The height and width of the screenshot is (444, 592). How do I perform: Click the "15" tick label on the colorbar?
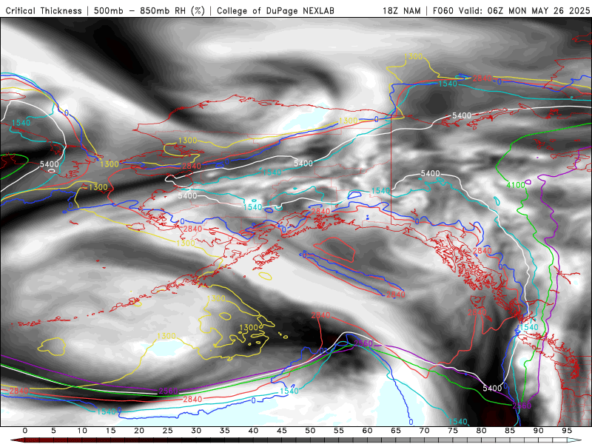110,431
